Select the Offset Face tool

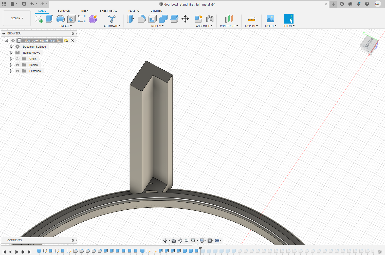click(x=174, y=19)
